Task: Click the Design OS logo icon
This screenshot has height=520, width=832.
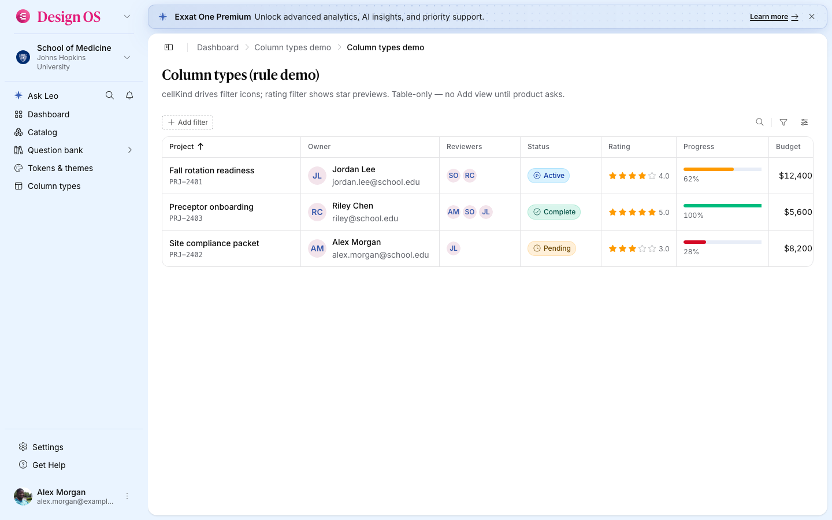Action: pos(23,16)
